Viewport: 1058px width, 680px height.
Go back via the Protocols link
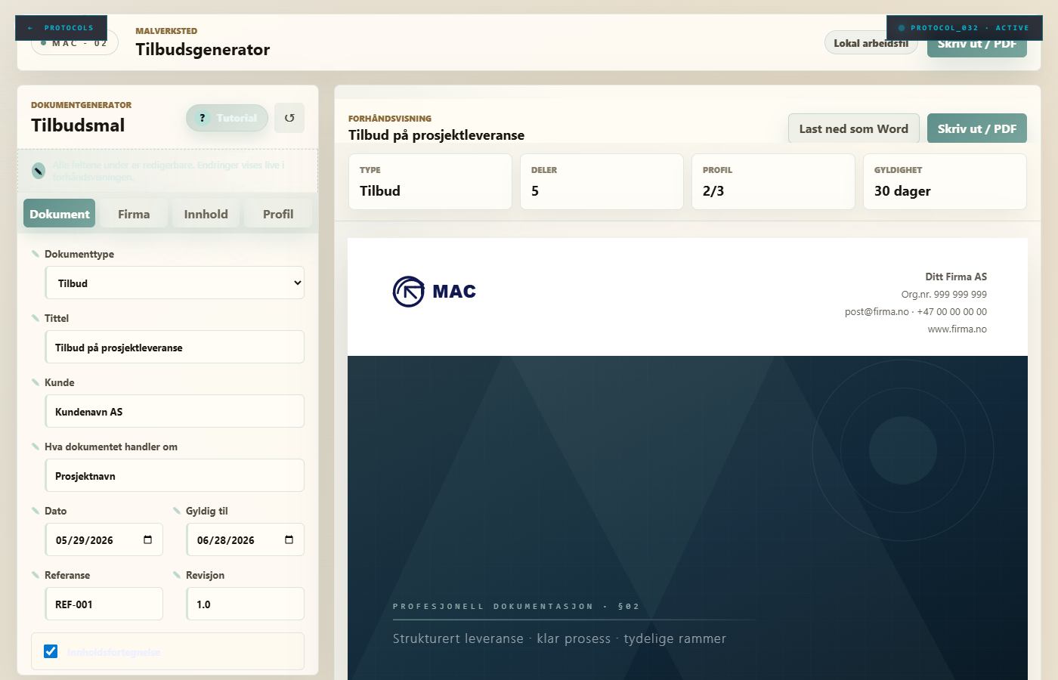point(61,28)
